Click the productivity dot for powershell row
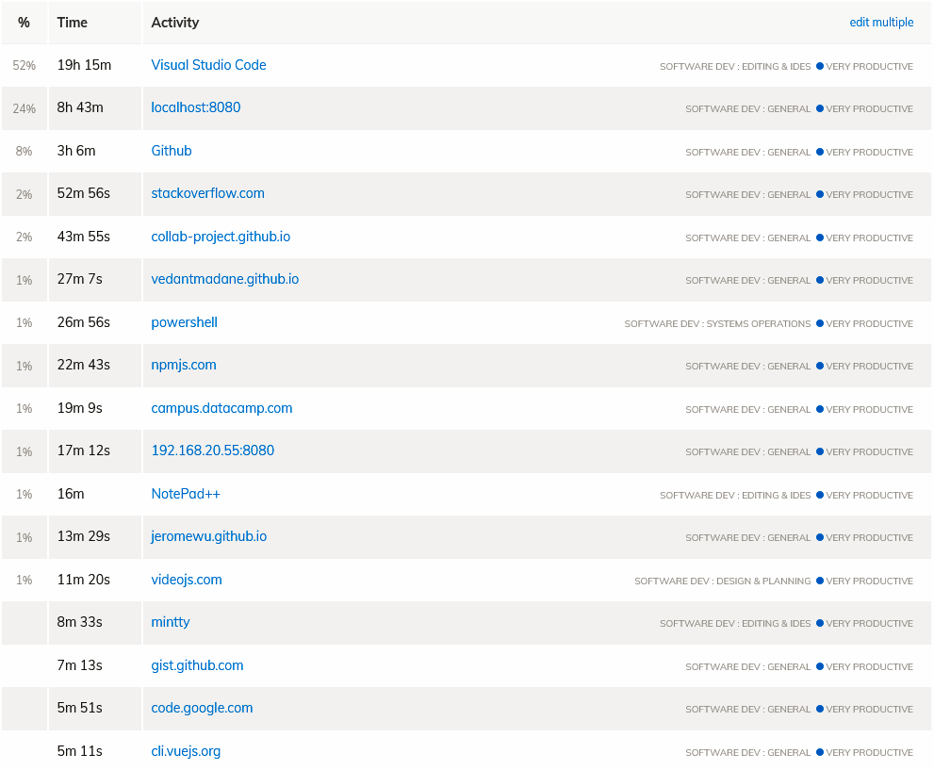934x770 pixels. coord(820,323)
